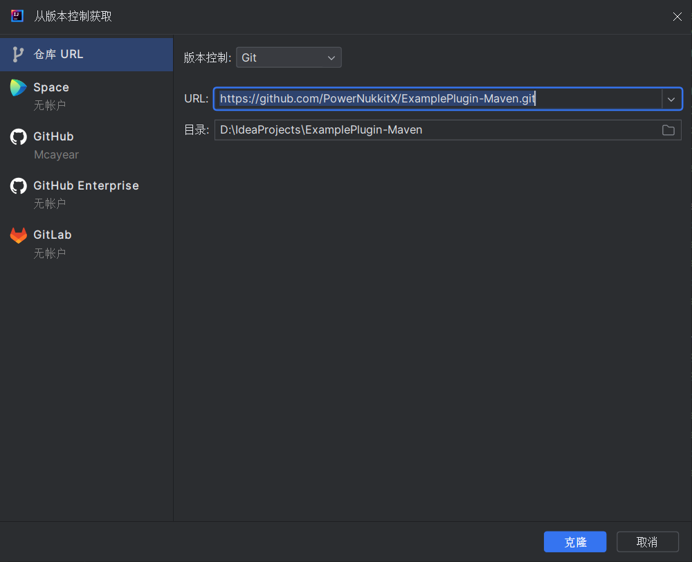Click the 克隆 clone button
The height and width of the screenshot is (562, 692).
575,542
